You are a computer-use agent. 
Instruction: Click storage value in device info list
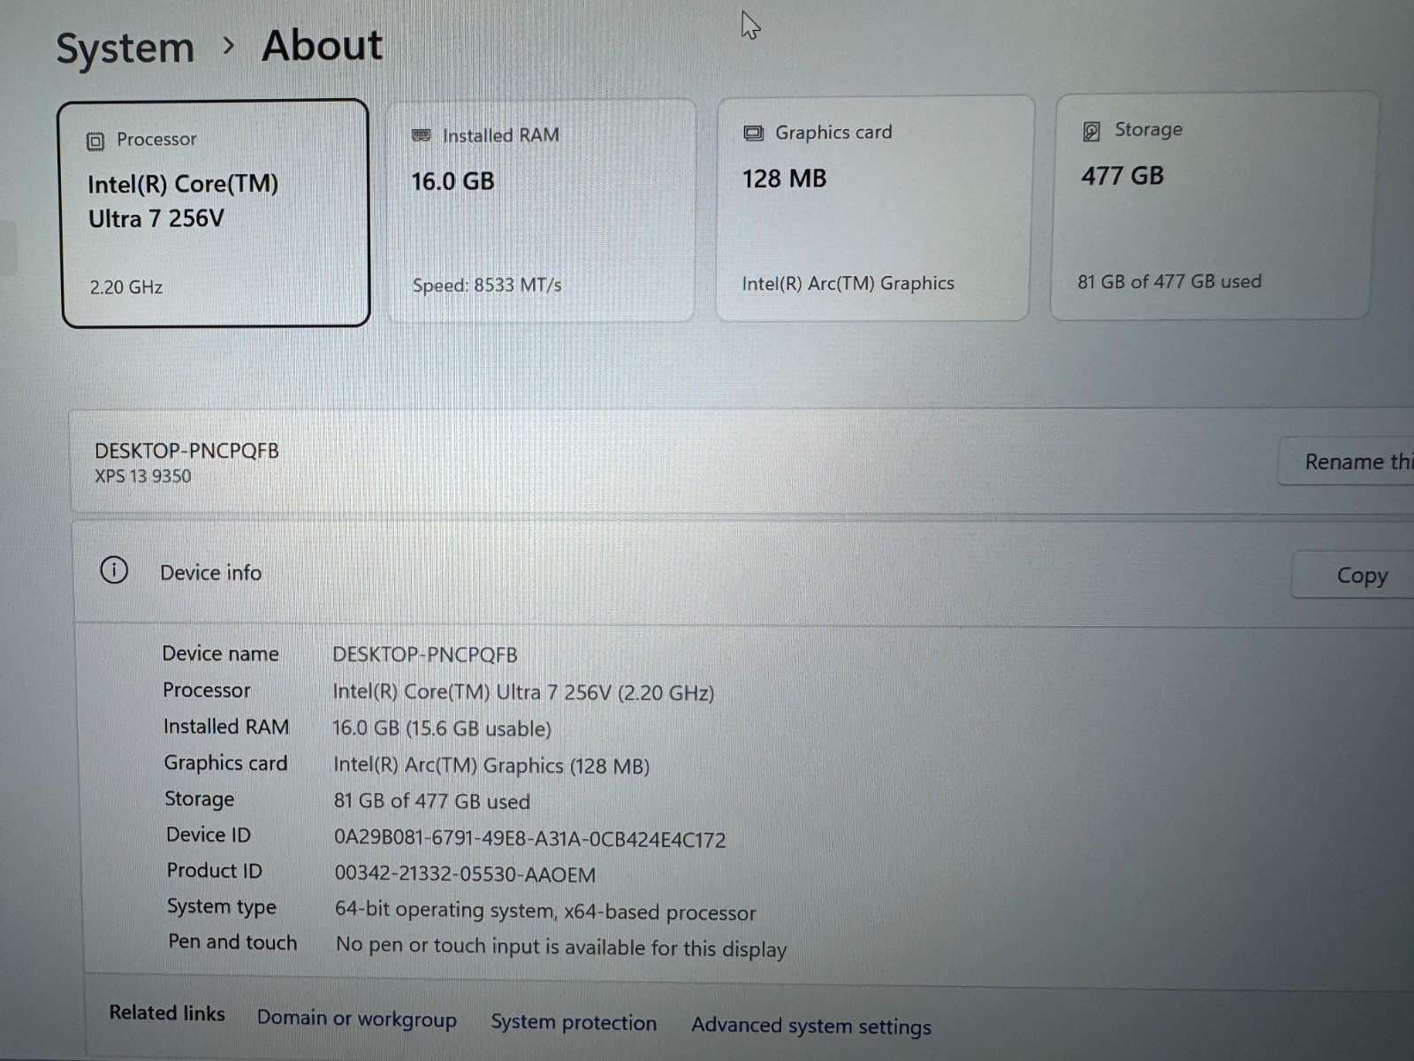tap(432, 801)
